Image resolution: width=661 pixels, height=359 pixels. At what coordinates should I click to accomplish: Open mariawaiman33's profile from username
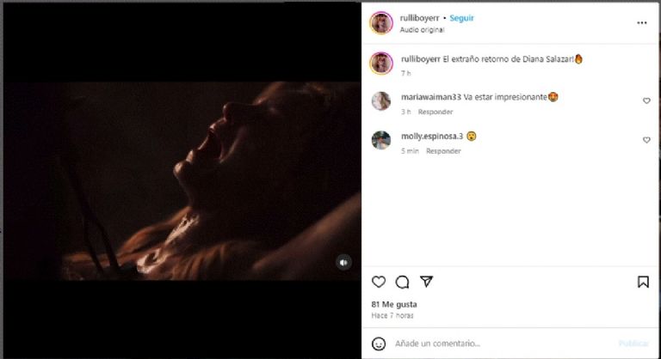(430, 97)
